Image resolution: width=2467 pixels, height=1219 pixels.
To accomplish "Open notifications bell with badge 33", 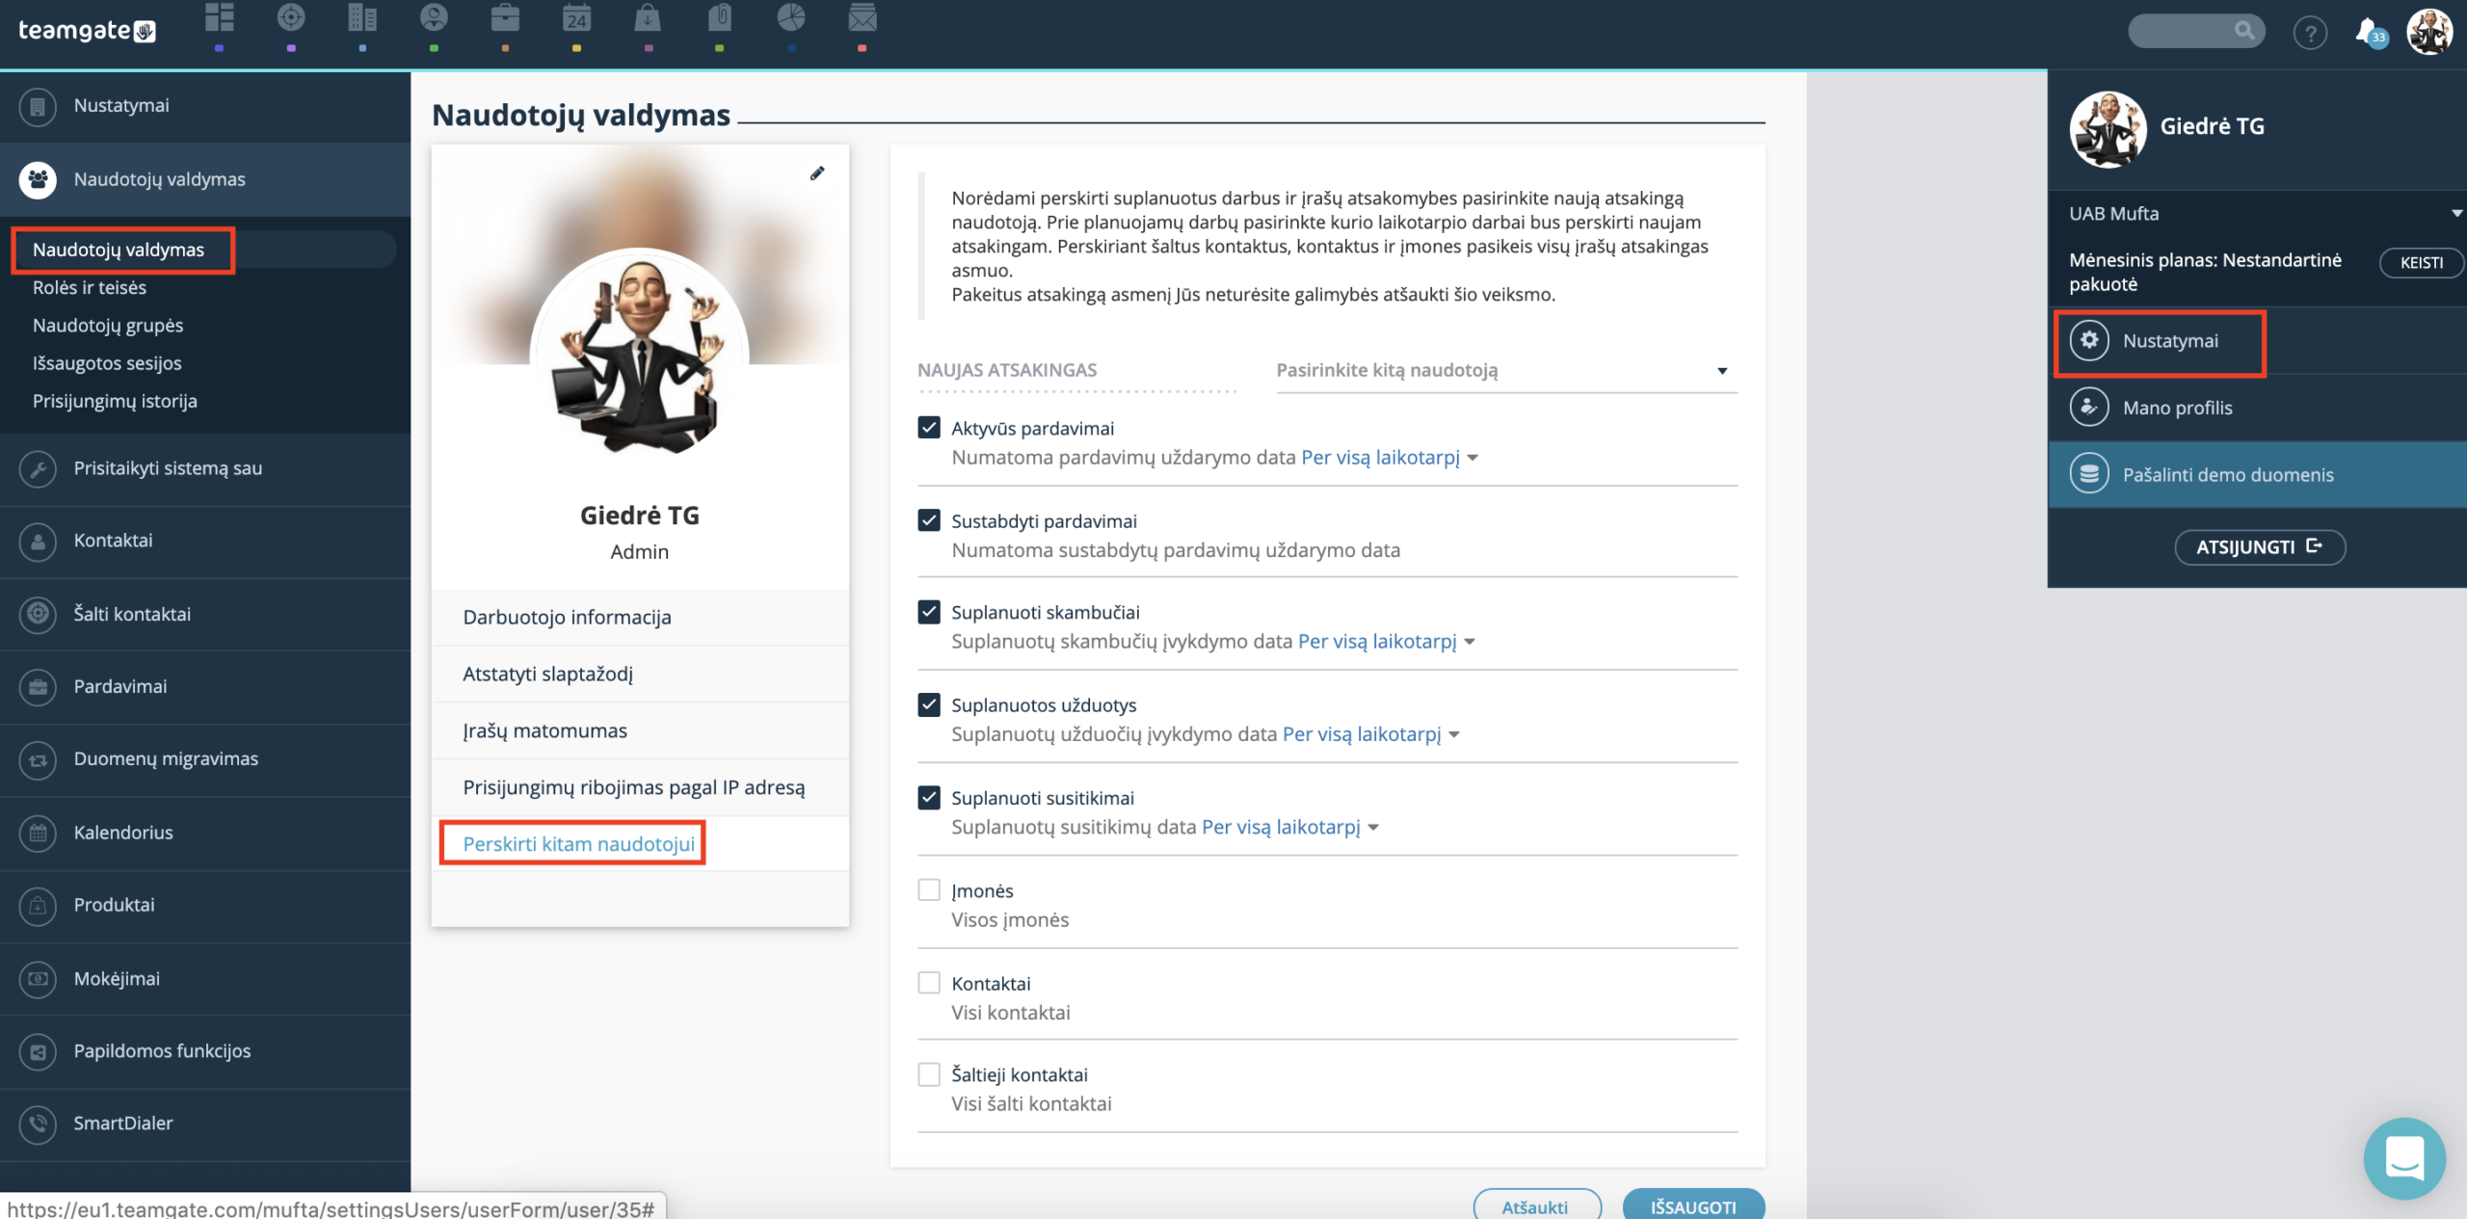I will 2370,33.
